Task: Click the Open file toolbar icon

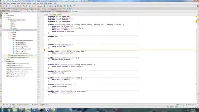Action: point(1,6)
